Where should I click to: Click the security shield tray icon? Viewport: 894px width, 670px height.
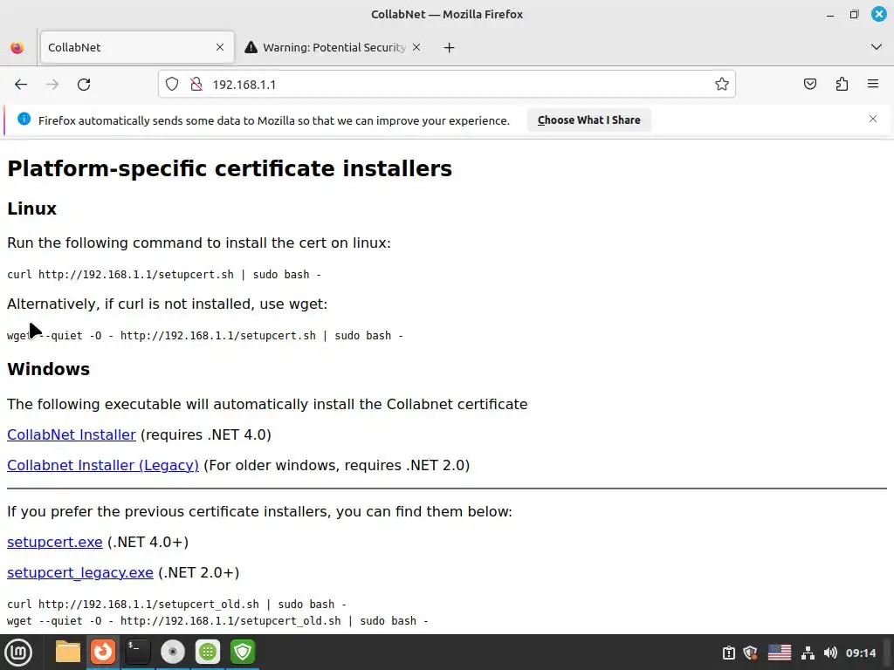click(750, 653)
